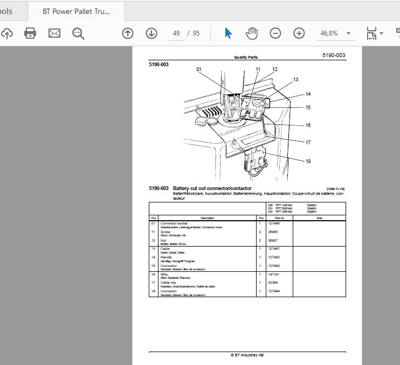
Task: Go to next page arrow
Action: [151, 33]
